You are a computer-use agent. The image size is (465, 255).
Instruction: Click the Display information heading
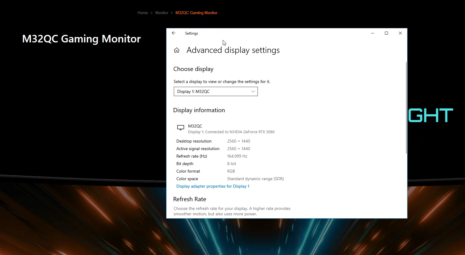point(199,110)
